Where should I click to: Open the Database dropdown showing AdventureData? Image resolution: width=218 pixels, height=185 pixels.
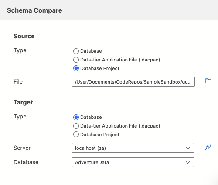click(x=133, y=162)
